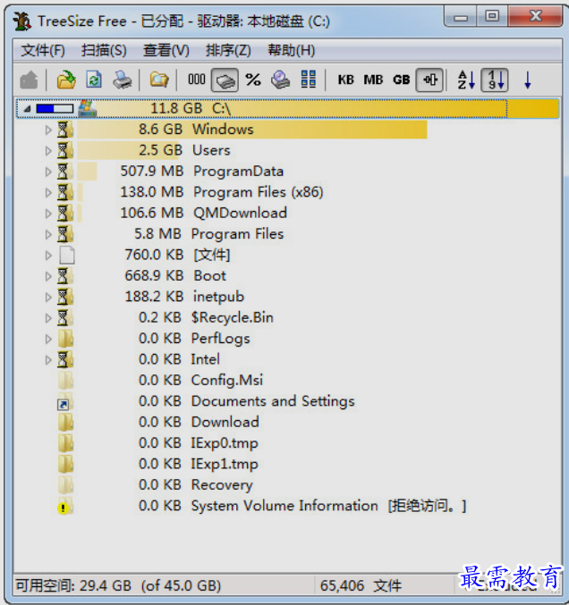The width and height of the screenshot is (569, 605).
Task: Click the hourglass icon next to Users
Action: [x=65, y=150]
